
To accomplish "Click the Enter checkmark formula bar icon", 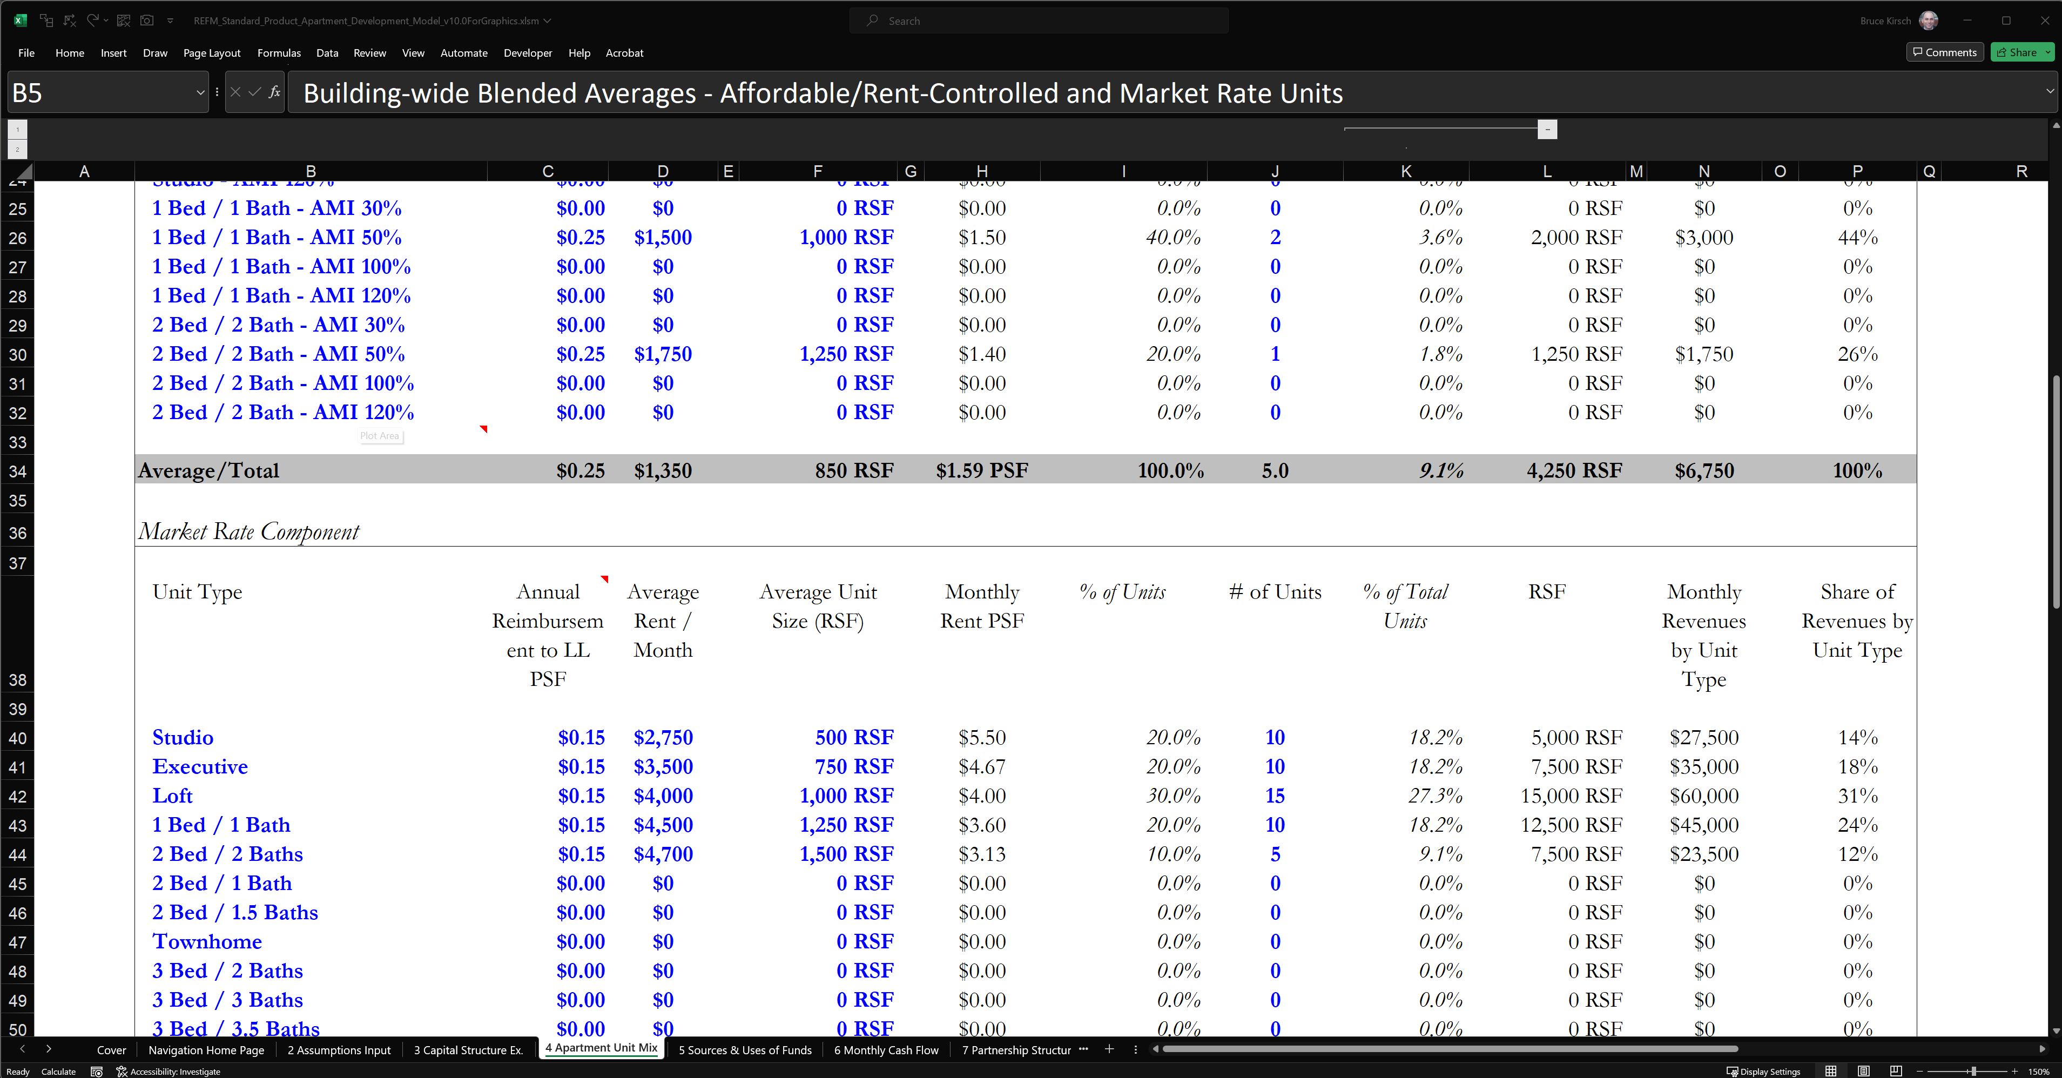I will [254, 93].
